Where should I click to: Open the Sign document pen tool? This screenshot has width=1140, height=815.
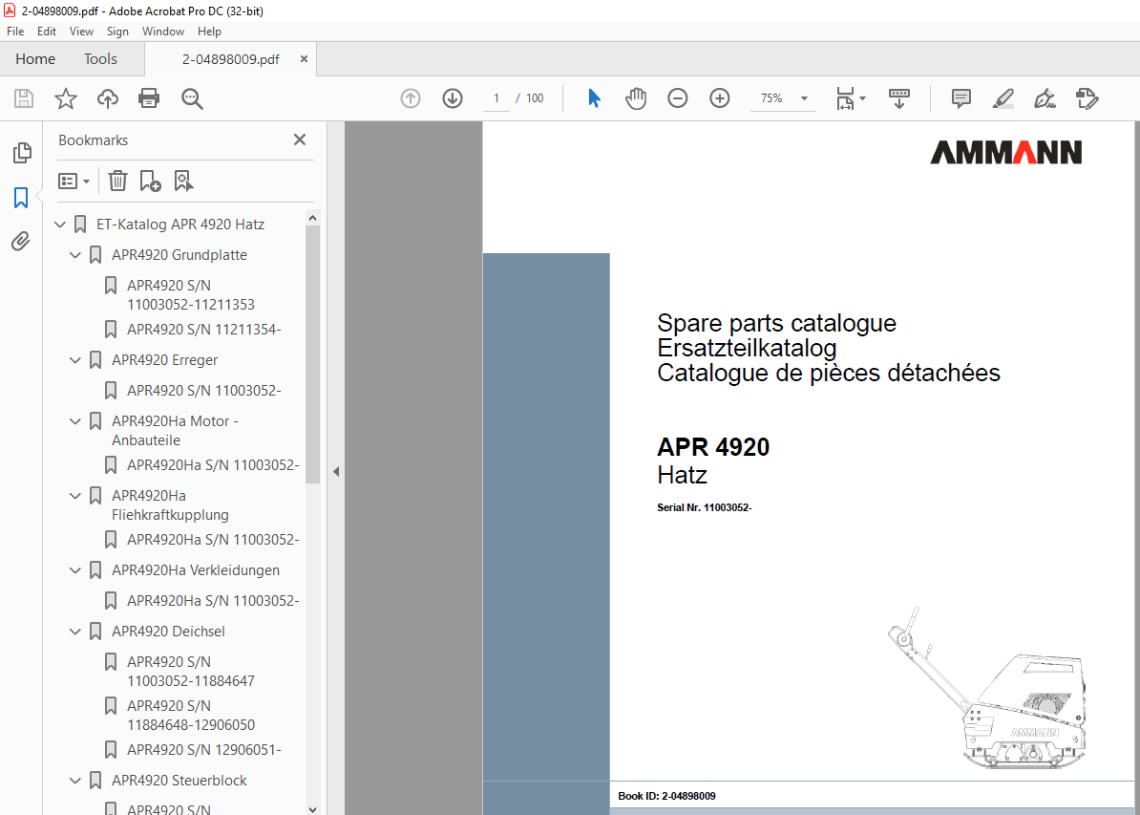[1045, 98]
